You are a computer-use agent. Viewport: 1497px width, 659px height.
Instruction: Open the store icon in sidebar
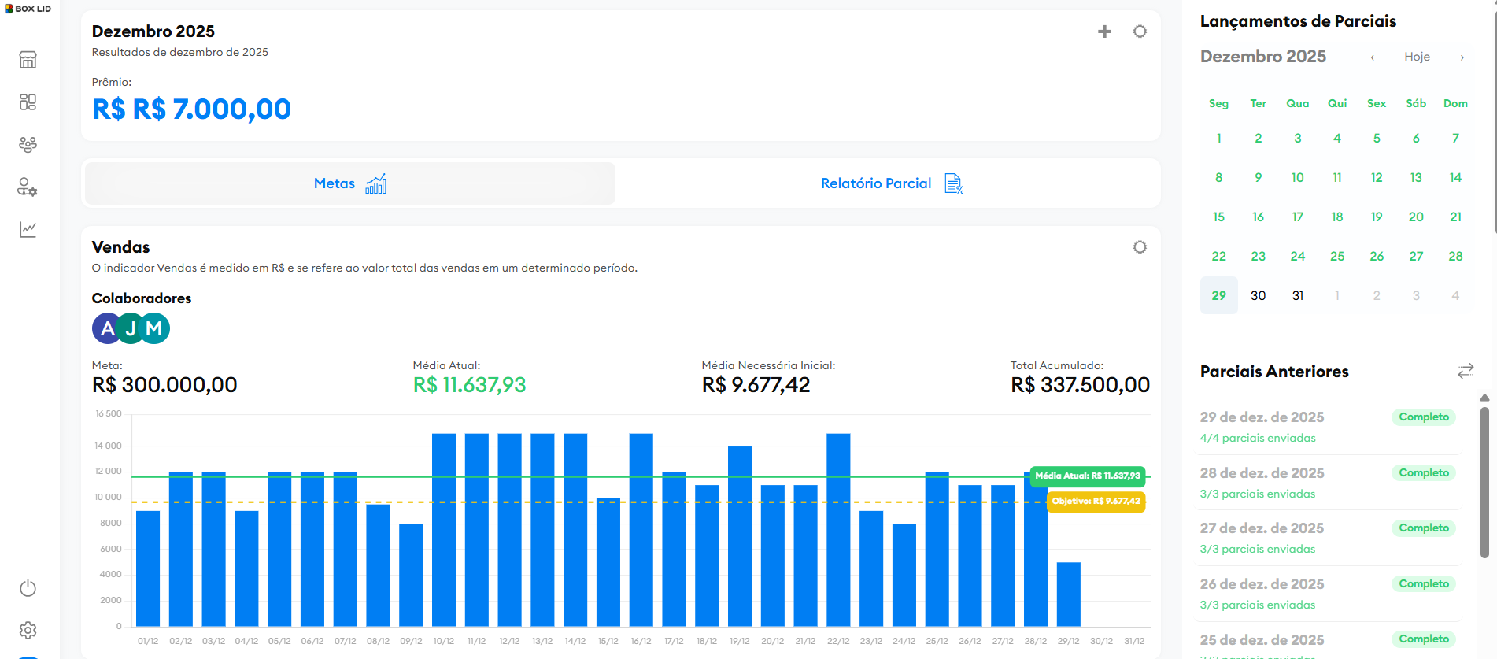click(x=28, y=60)
